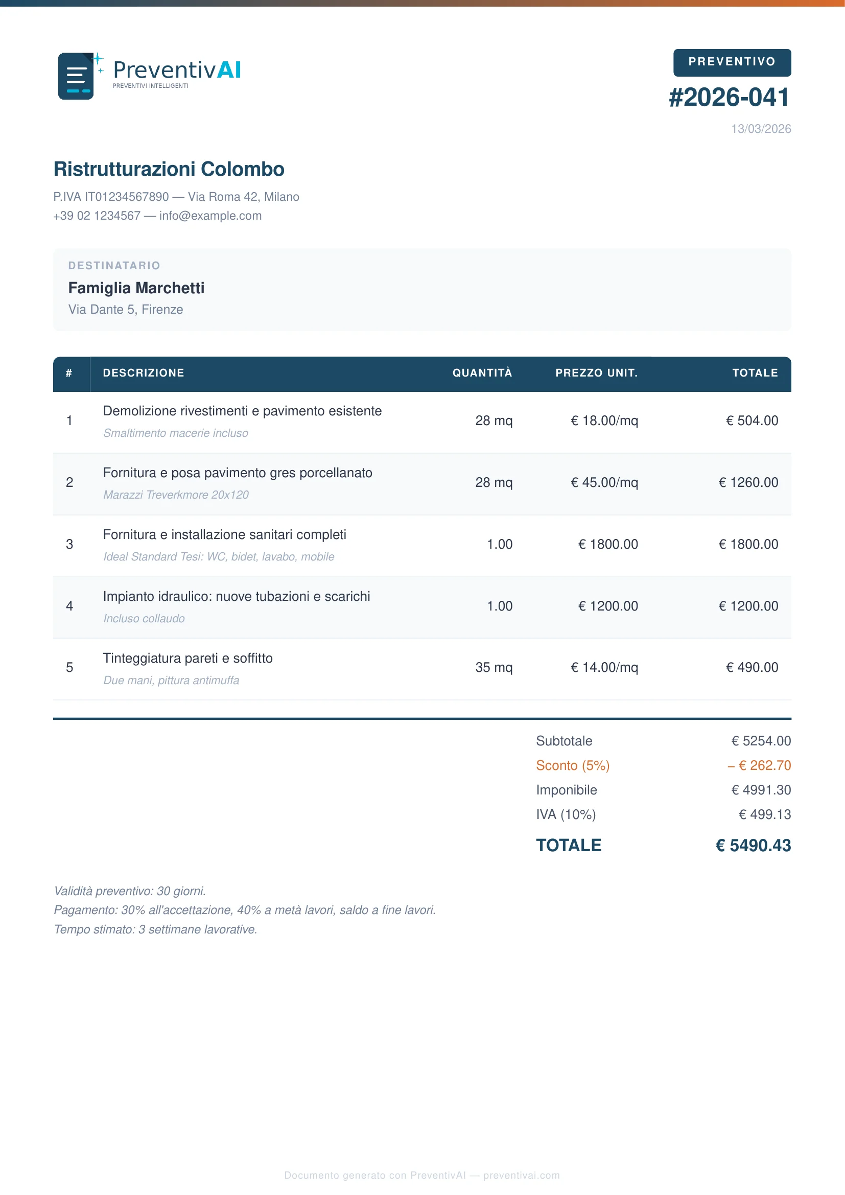845x1195 pixels.
Task: Click the preventivai.com footer link
Action: pos(522,1175)
